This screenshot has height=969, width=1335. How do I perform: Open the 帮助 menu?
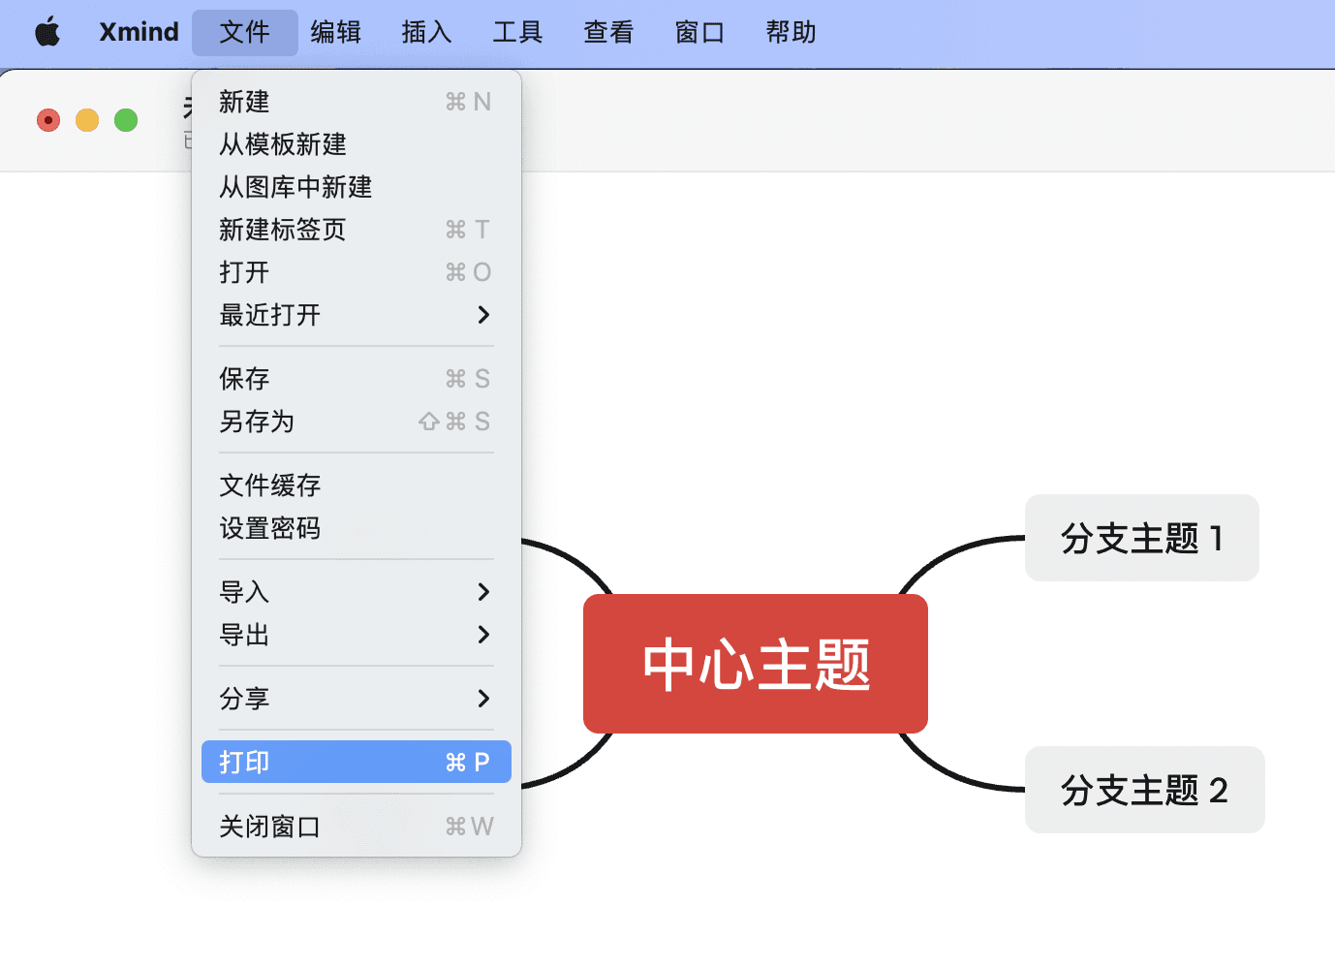coord(790,31)
